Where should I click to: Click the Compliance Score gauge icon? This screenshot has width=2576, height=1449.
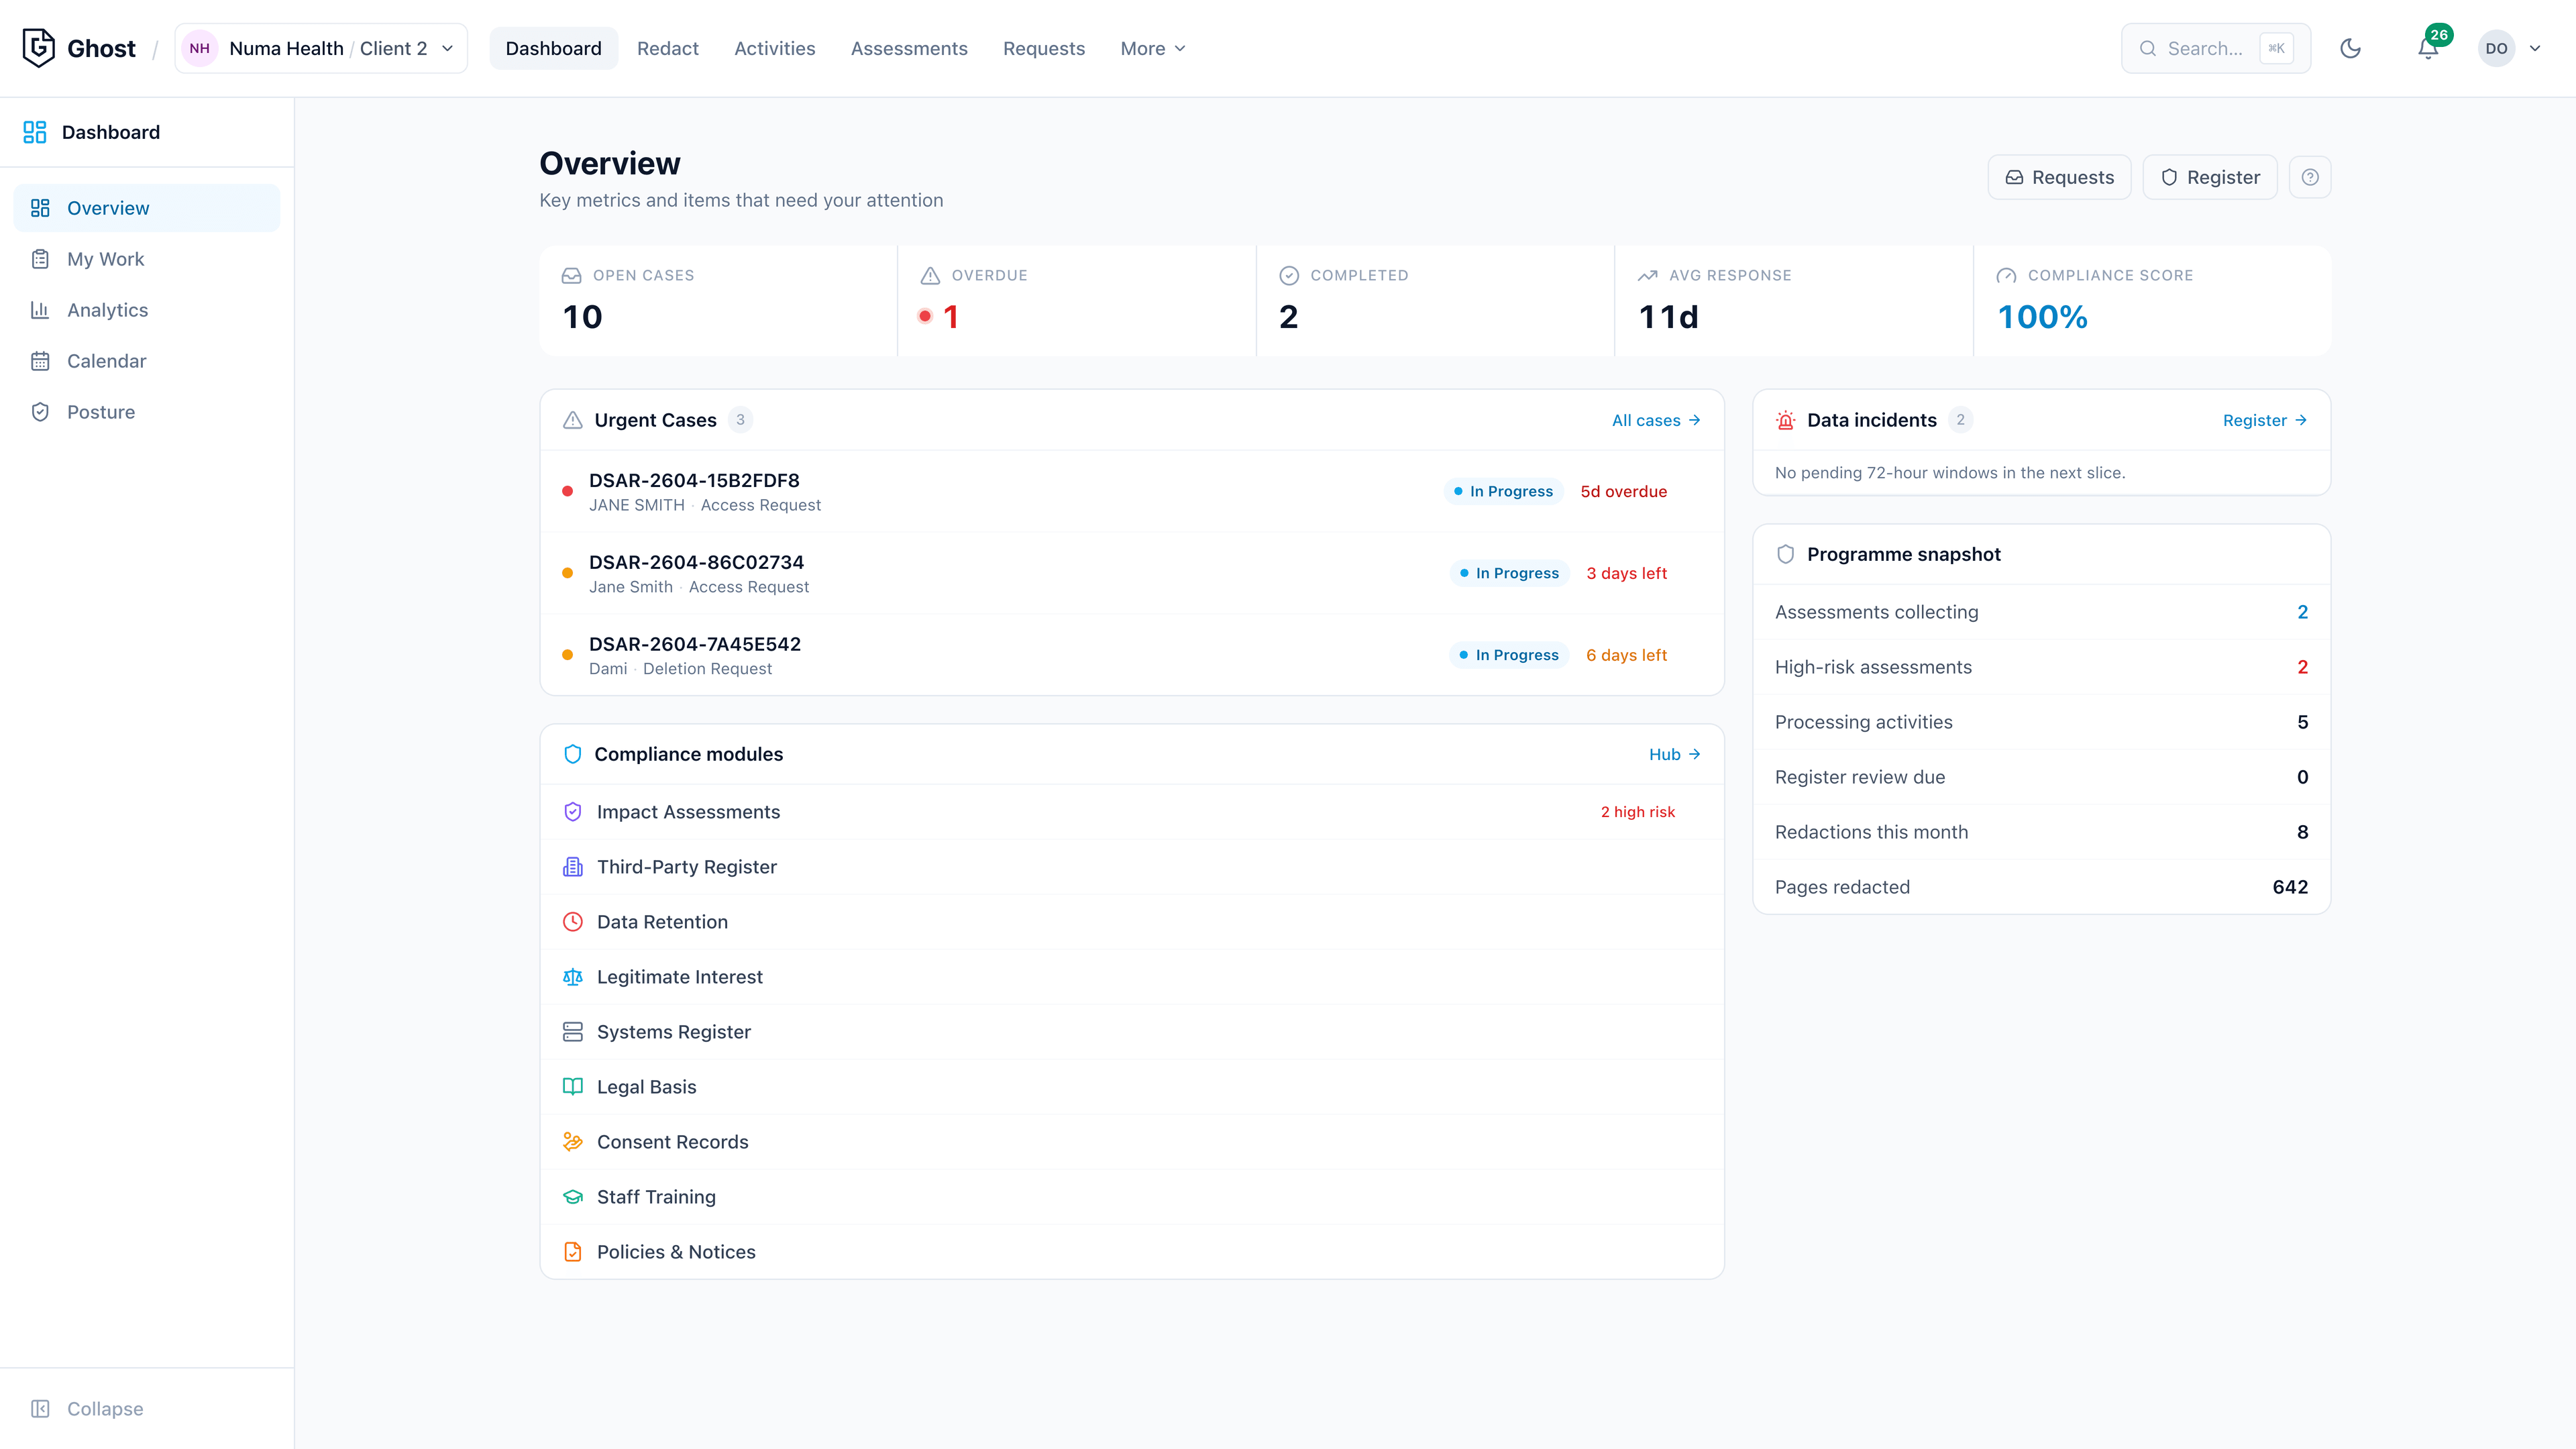click(2006, 275)
